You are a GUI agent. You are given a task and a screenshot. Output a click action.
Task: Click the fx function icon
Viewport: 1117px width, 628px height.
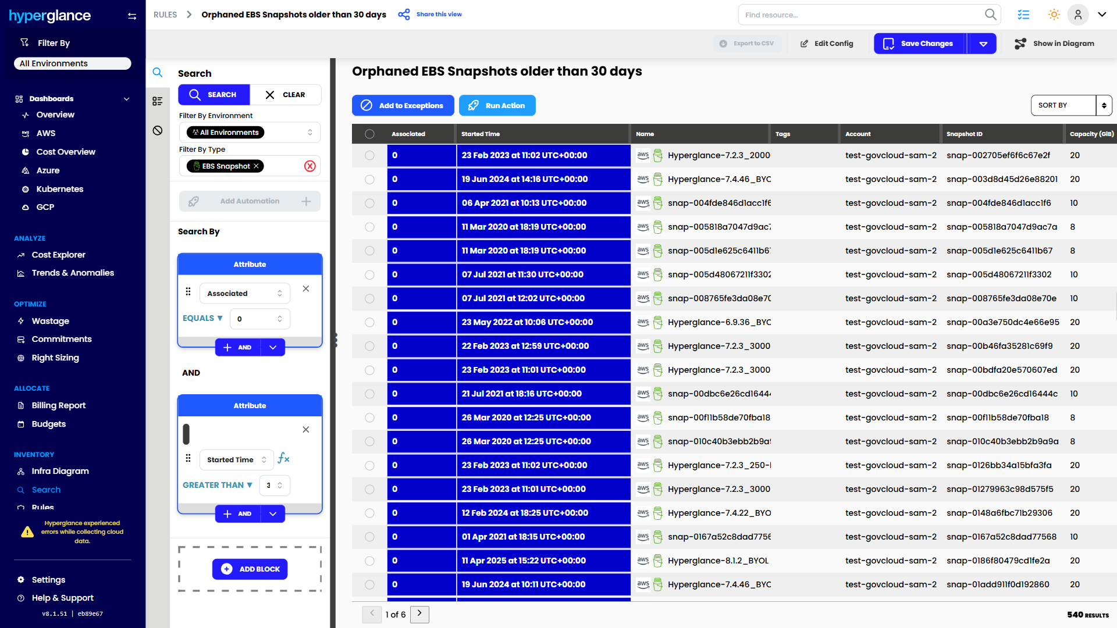click(283, 458)
